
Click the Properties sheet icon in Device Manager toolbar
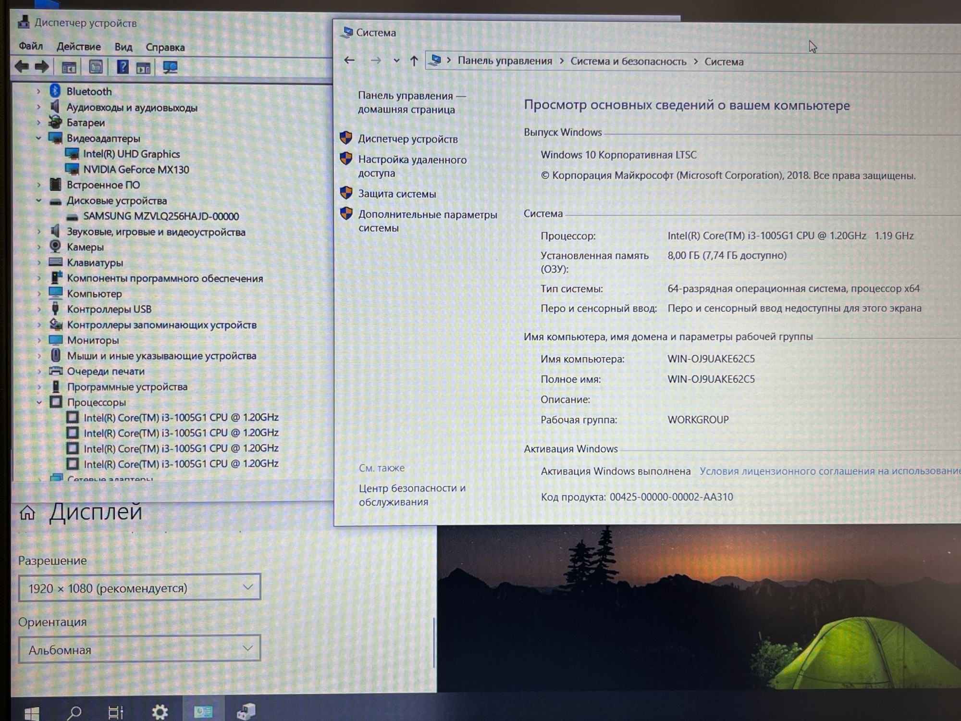[96, 67]
